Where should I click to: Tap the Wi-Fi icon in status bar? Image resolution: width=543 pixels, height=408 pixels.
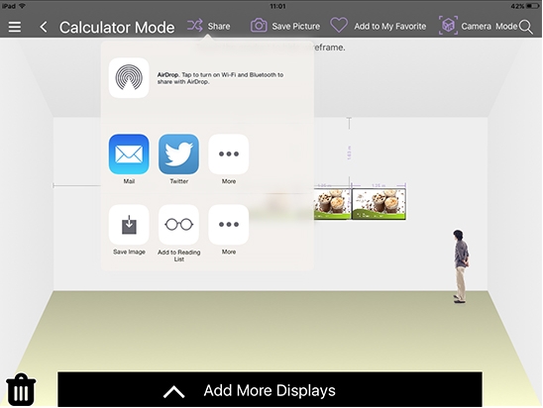coord(22,6)
